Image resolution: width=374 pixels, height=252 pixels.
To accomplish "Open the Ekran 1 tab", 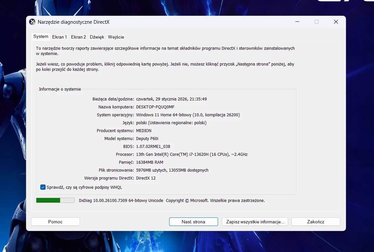I will (59, 37).
